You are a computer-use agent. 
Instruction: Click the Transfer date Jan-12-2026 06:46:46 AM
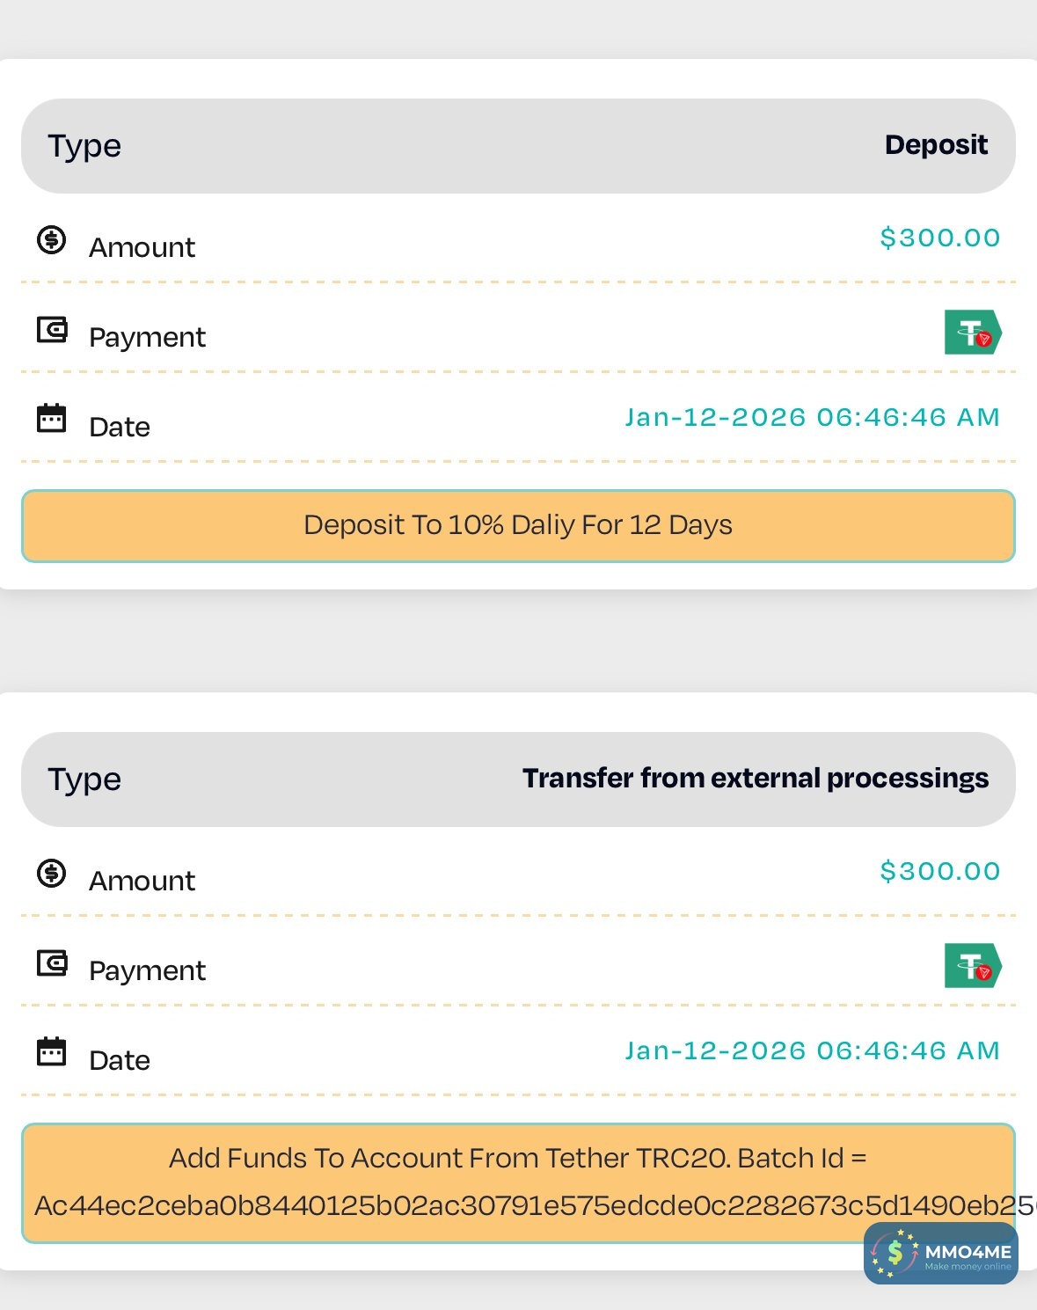[x=812, y=1050]
